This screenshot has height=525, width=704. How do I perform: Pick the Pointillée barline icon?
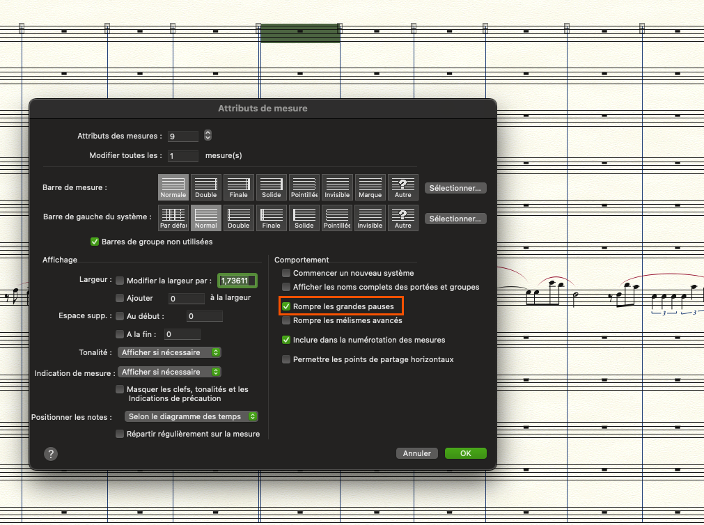click(x=304, y=187)
